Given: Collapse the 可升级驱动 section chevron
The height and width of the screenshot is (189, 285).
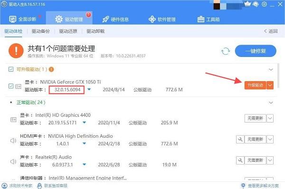Looking at the screenshot, I should 271,70.
